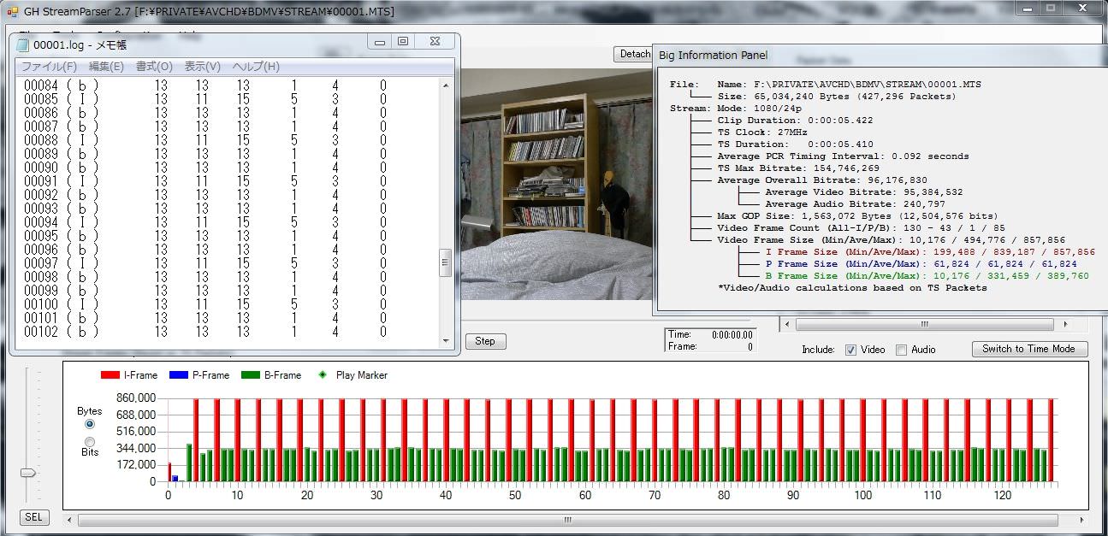Open the 編集(E) menu in Notepad
Image resolution: width=1108 pixels, height=536 pixels.
click(106, 67)
